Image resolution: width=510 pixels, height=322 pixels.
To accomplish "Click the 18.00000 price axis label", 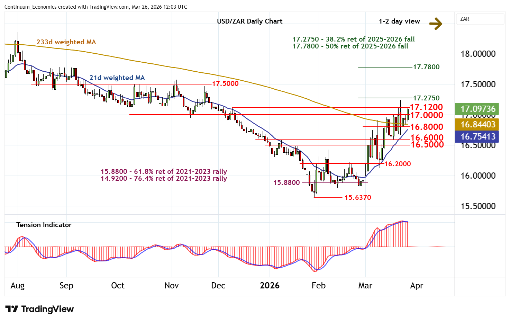I will coord(478,54).
